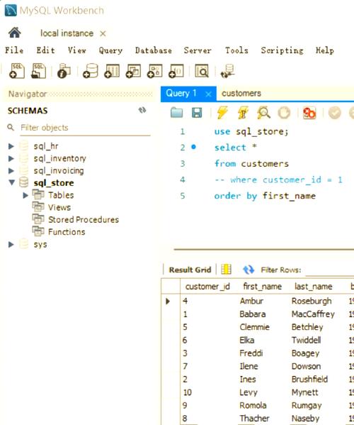Create a new schema database icon
This screenshot has height=425, width=354.
91,71
